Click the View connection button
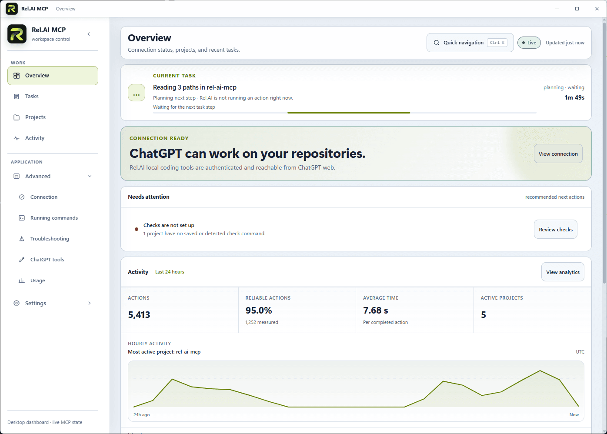This screenshot has width=607, height=434. (558, 154)
